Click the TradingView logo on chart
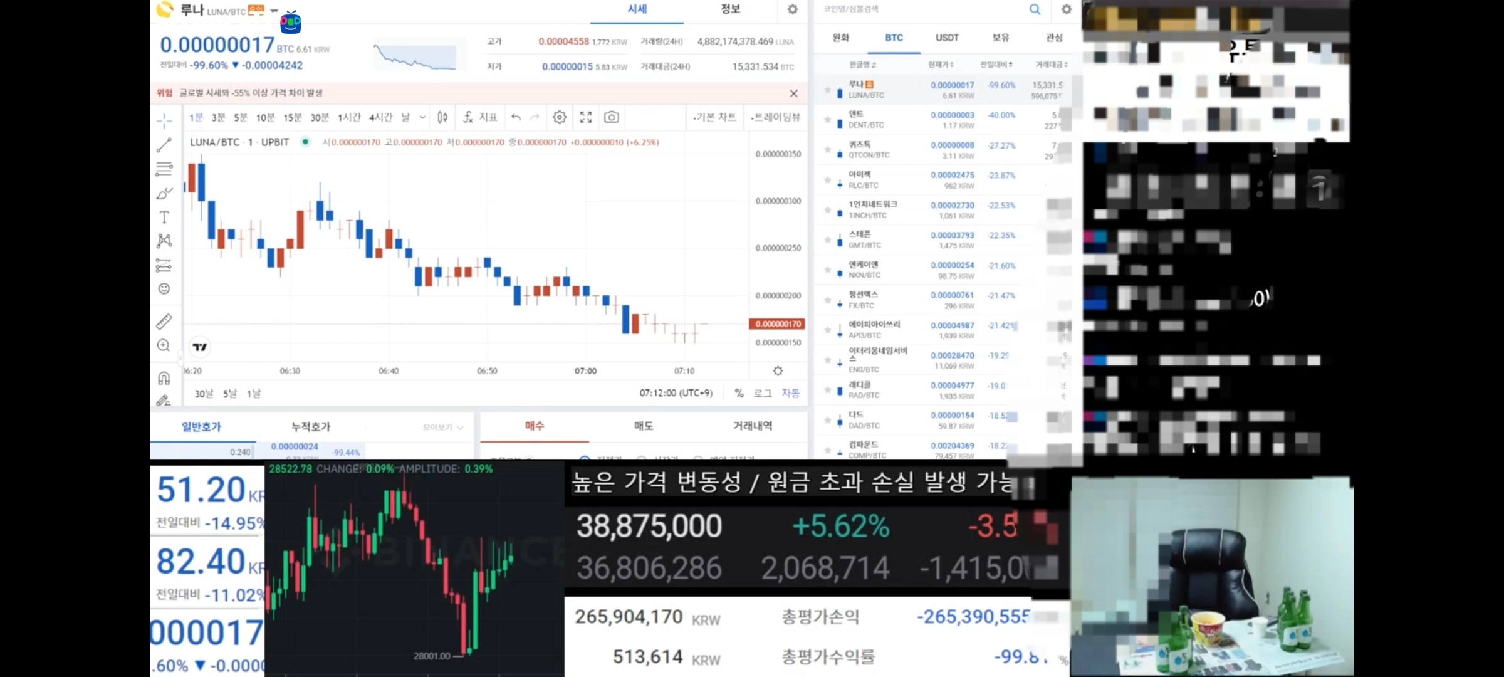The width and height of the screenshot is (1504, 677). click(x=200, y=347)
